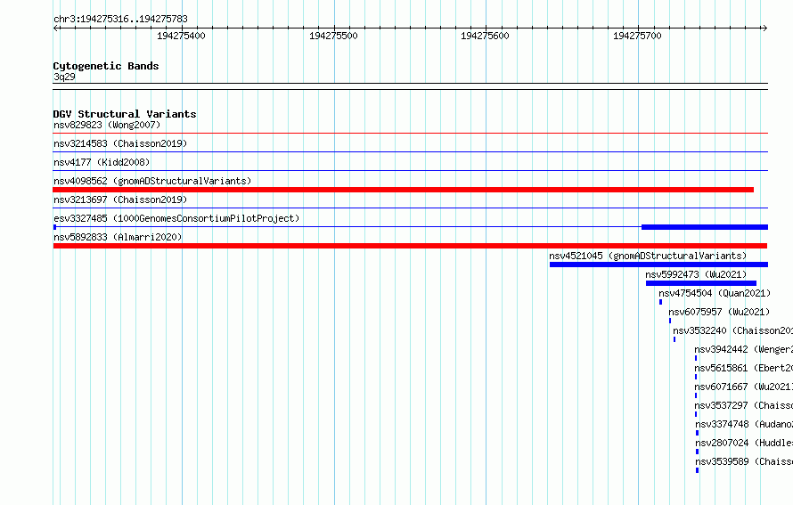Open nsv3214583 (Chaisson2019) variant entry
This screenshot has height=505, width=793.
[120, 143]
